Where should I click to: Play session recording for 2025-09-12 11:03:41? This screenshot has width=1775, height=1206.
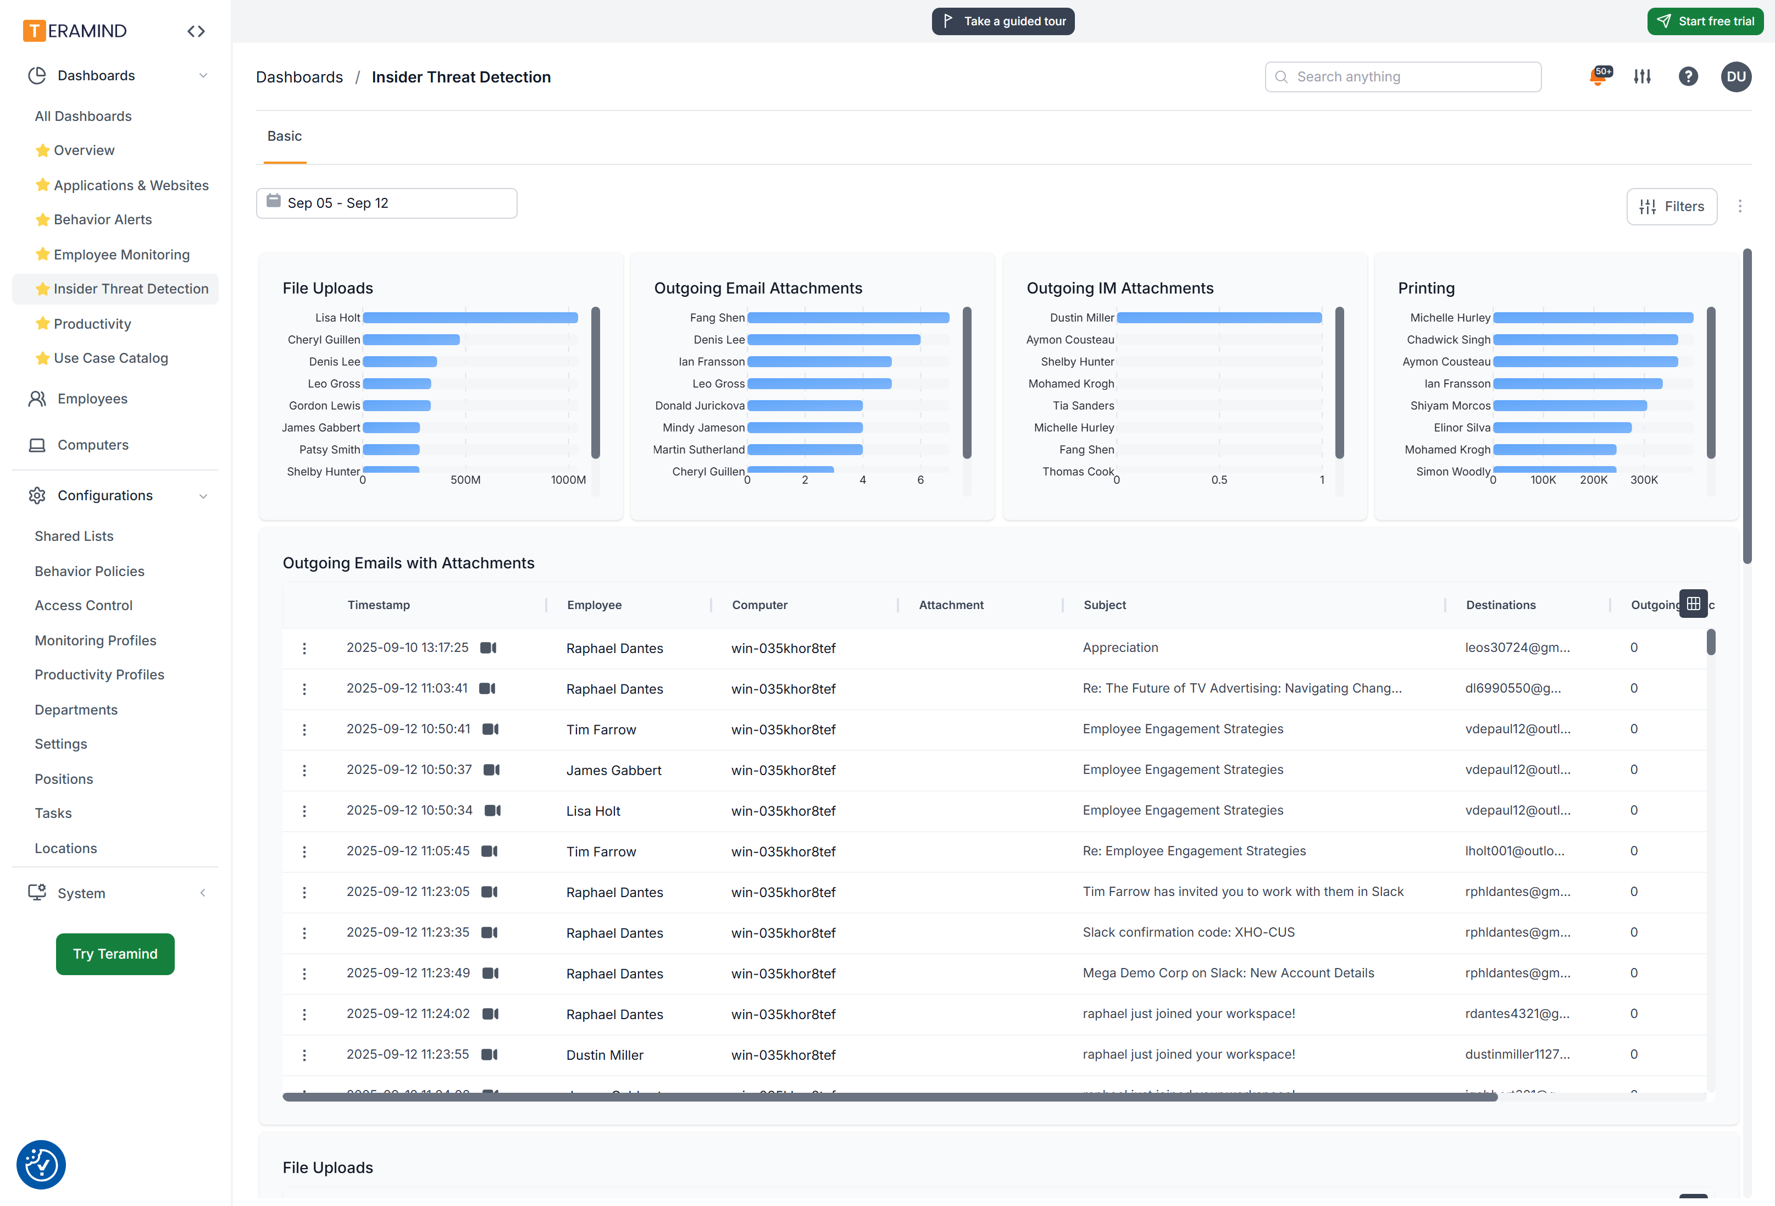click(x=487, y=688)
